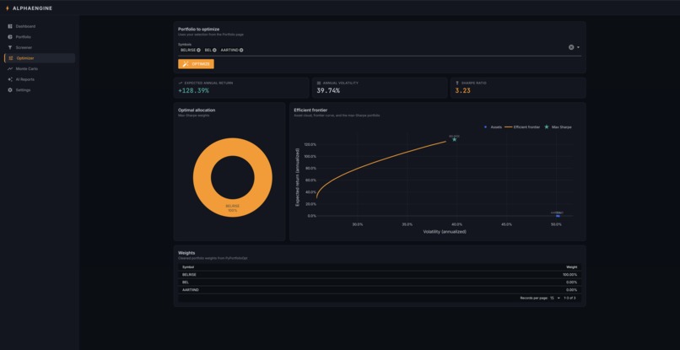Click the 39.74% volatility value
This screenshot has height=350, width=680.
tap(328, 90)
